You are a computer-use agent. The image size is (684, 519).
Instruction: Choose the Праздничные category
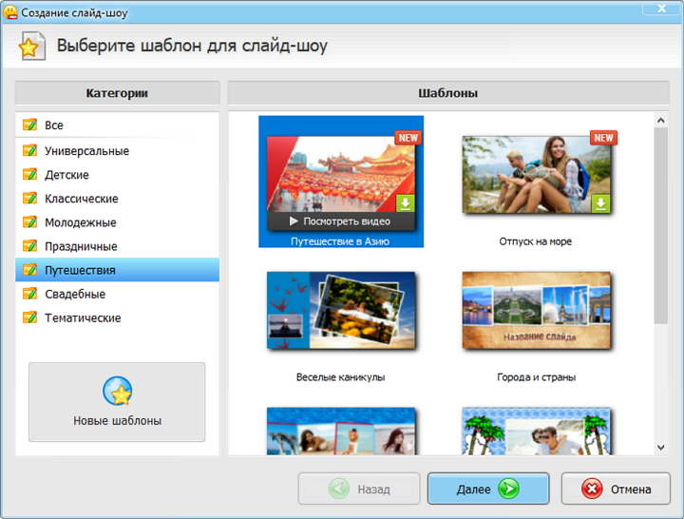tap(118, 246)
